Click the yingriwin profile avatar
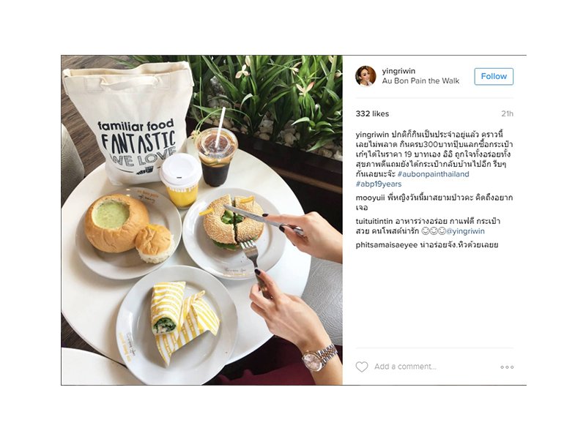Image resolution: width=586 pixels, height=439 pixels. (x=365, y=76)
